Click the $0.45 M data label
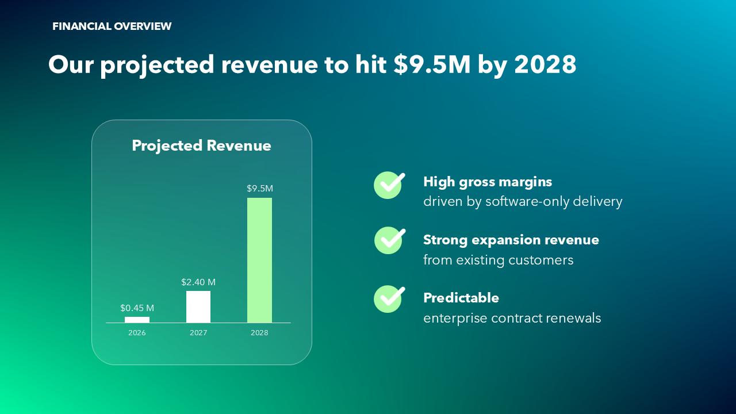This screenshot has width=736, height=414. [x=137, y=308]
